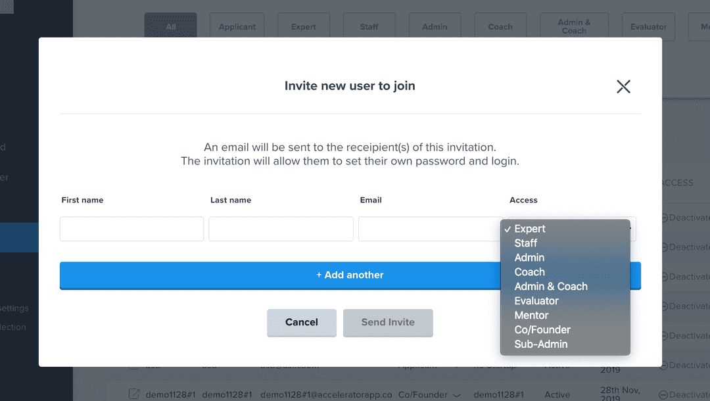The height and width of the screenshot is (401, 710).
Task: Close the invite dialog with X
Action: pyautogui.click(x=623, y=86)
